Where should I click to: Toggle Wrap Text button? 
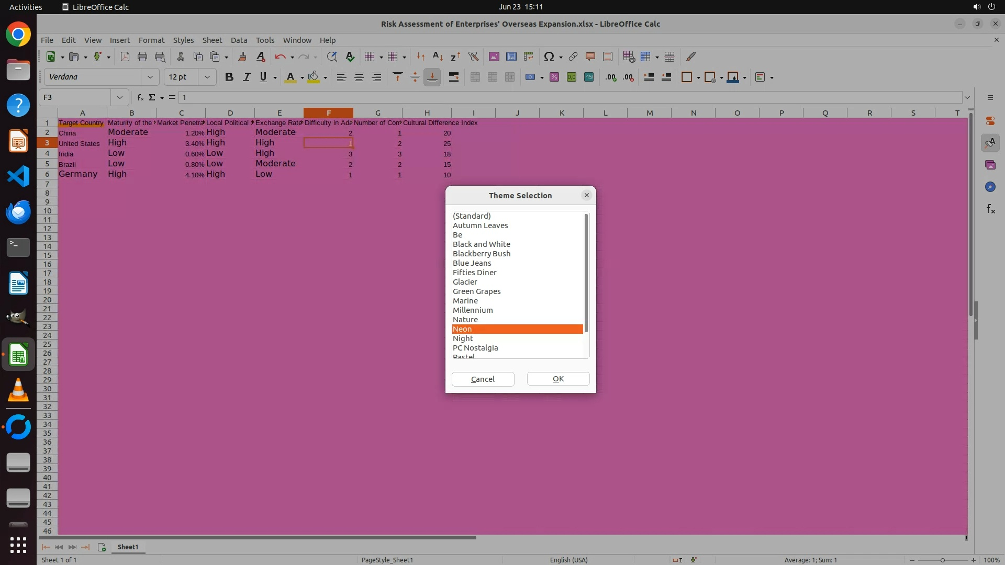click(454, 77)
